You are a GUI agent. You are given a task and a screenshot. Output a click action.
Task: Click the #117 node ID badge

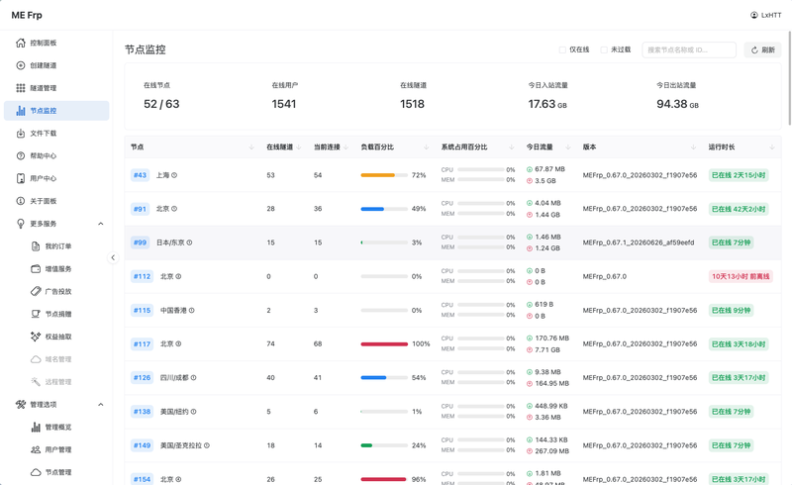pyautogui.click(x=142, y=344)
